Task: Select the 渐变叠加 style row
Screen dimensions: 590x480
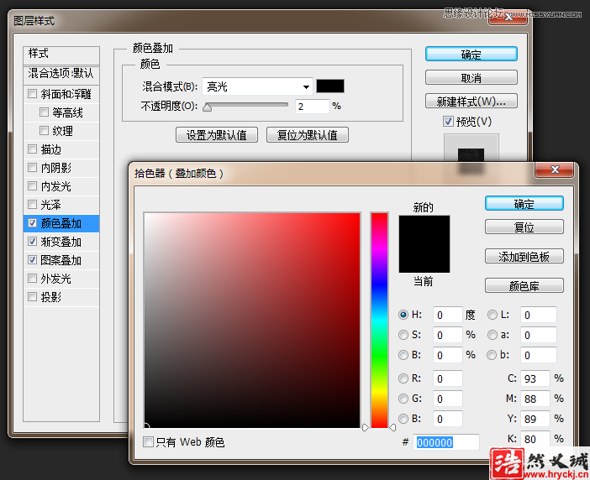Action: [61, 242]
